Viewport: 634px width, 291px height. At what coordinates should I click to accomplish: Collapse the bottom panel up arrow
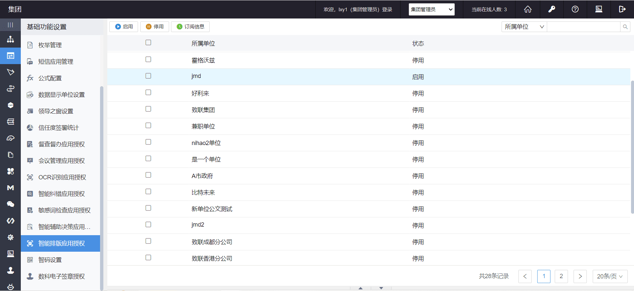click(x=361, y=288)
